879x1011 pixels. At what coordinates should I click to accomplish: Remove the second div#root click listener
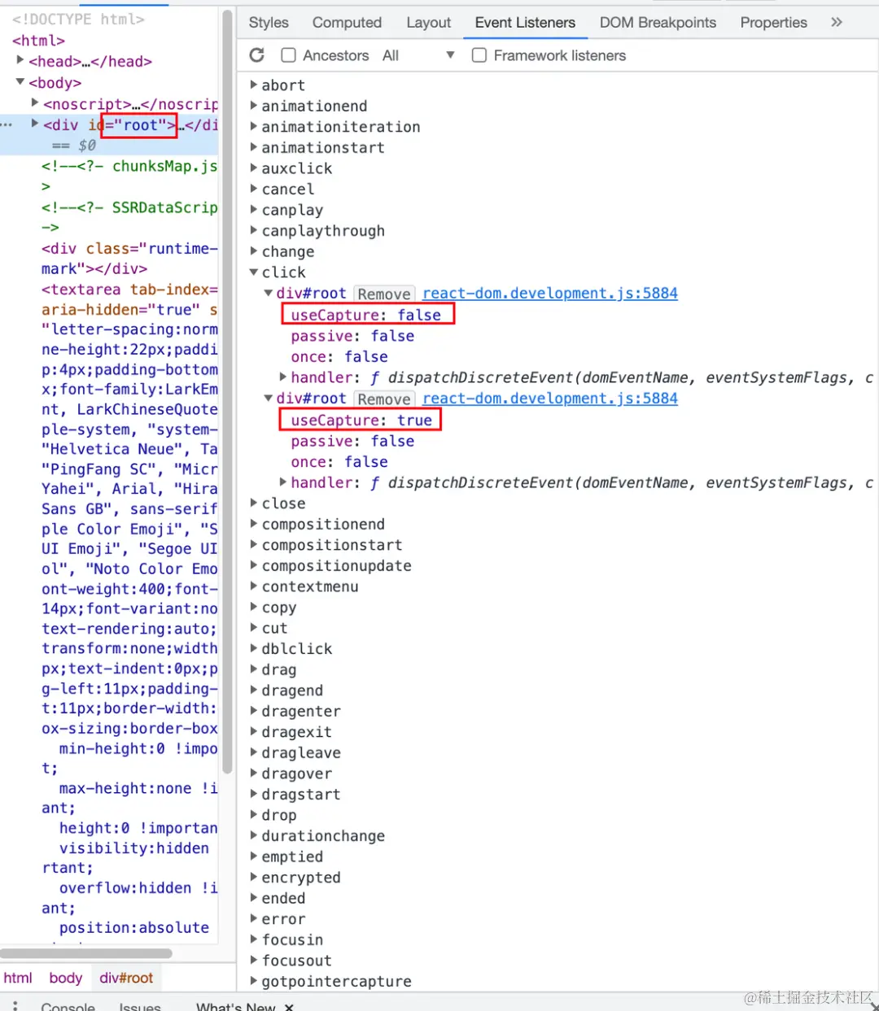click(384, 399)
